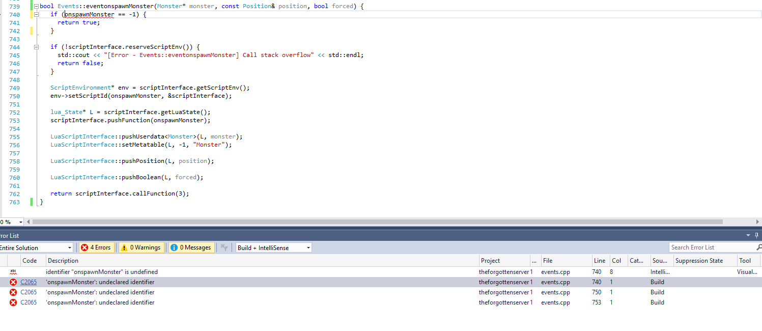Image resolution: width=762 pixels, height=331 pixels.
Task: Toggle the 0 Messages filter button
Action: click(x=191, y=247)
